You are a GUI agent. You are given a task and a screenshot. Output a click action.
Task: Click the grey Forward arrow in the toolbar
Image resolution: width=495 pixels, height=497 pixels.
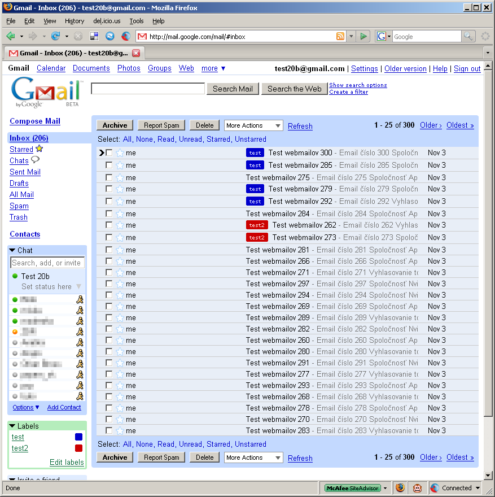[33, 37]
